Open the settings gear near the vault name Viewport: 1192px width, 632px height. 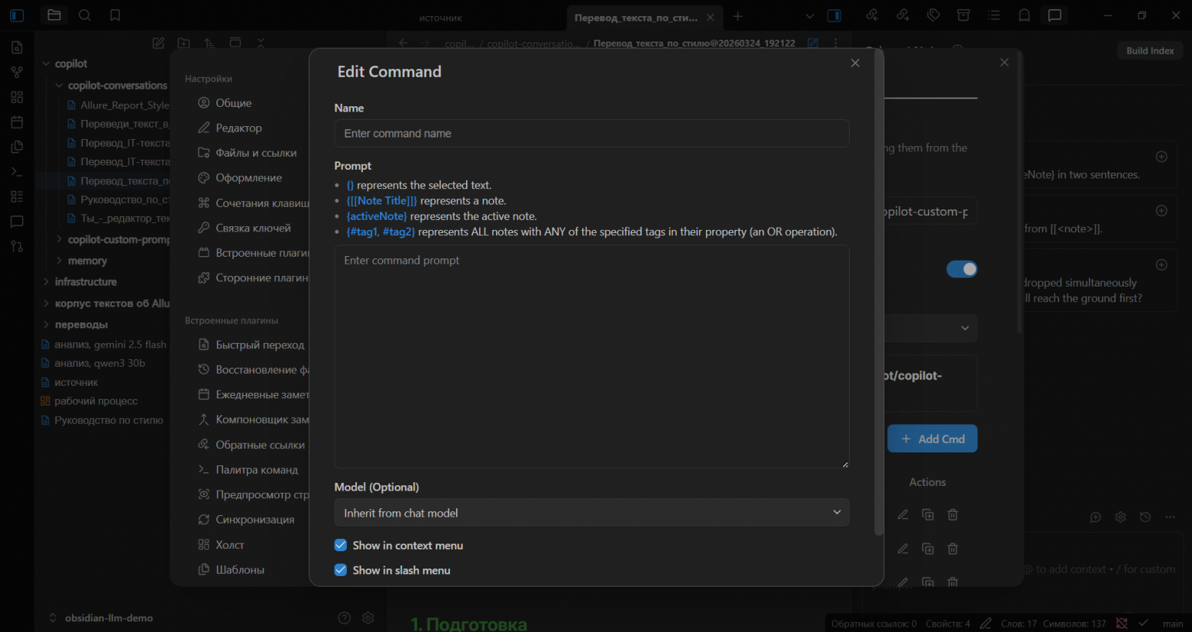pos(368,617)
